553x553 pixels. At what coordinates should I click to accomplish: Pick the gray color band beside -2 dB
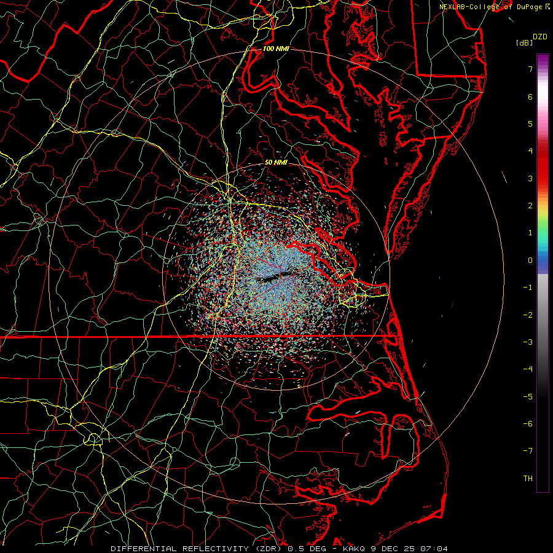[543, 315]
